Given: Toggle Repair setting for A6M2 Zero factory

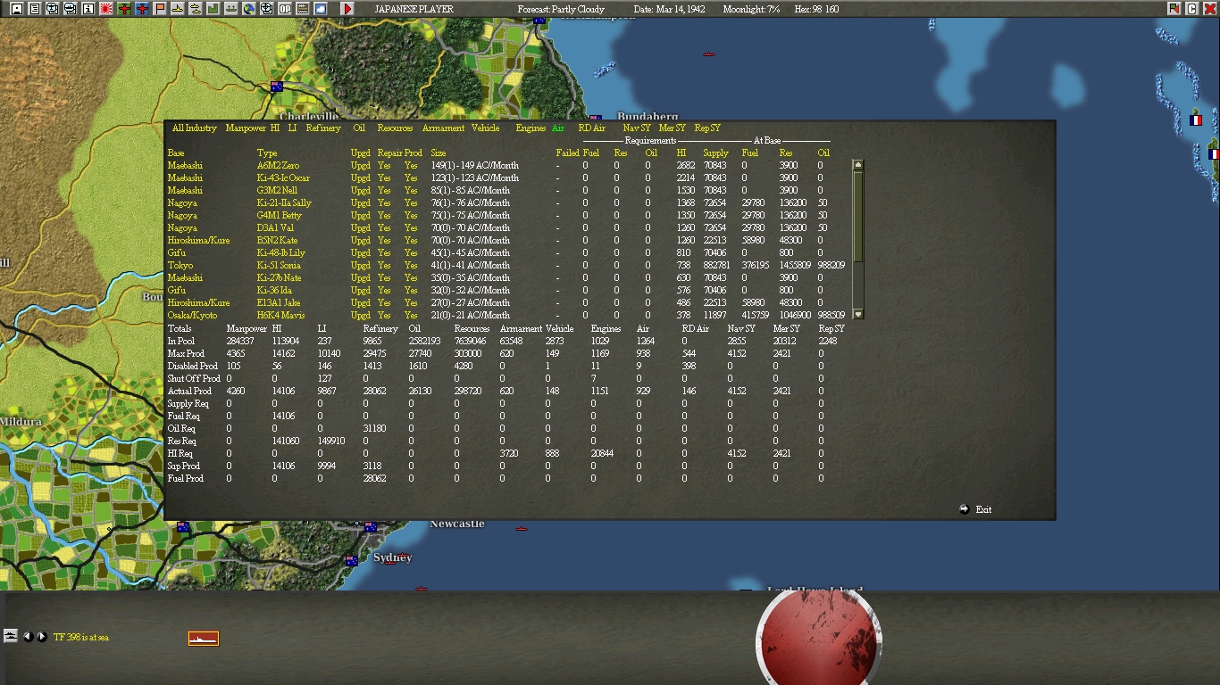Looking at the screenshot, I should (384, 165).
